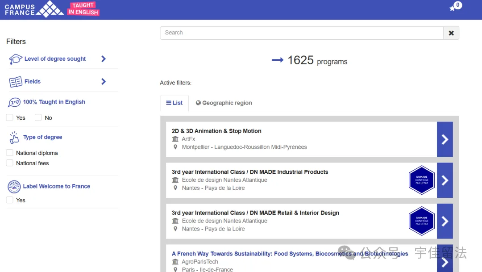Expand Level of degree sought chevron
The width and height of the screenshot is (482, 272).
pyautogui.click(x=104, y=59)
